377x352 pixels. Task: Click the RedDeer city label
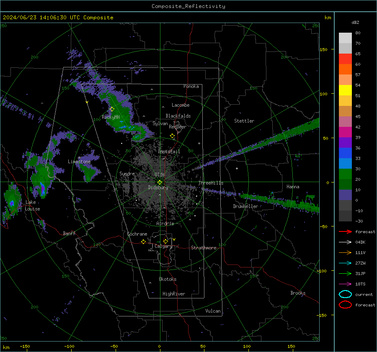click(x=178, y=127)
